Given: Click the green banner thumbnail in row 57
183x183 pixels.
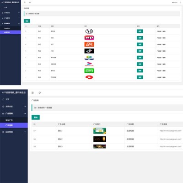Looking at the screenshot, I should [x=100, y=131].
